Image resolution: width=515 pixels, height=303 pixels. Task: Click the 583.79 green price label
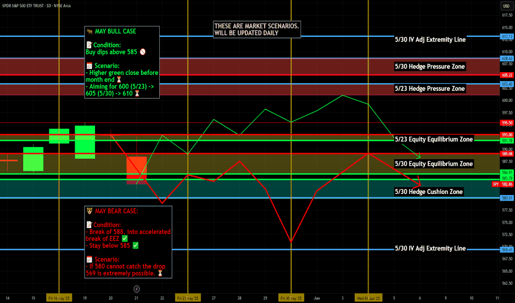click(x=507, y=178)
